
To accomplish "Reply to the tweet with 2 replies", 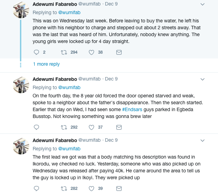I will point(36,52).
